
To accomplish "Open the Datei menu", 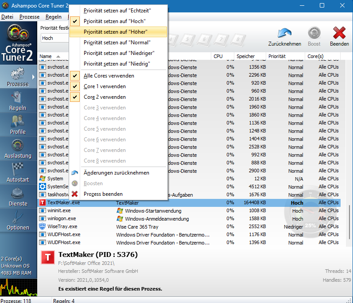I will (x=7, y=17).
